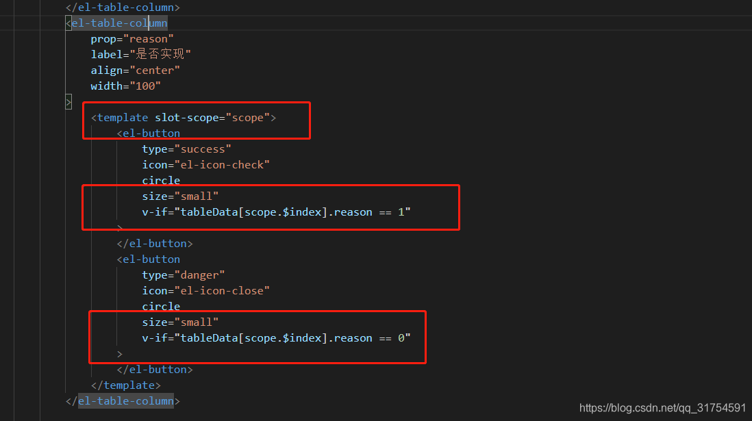Click the highlighted closing el-table-column tag at bottom

123,401
